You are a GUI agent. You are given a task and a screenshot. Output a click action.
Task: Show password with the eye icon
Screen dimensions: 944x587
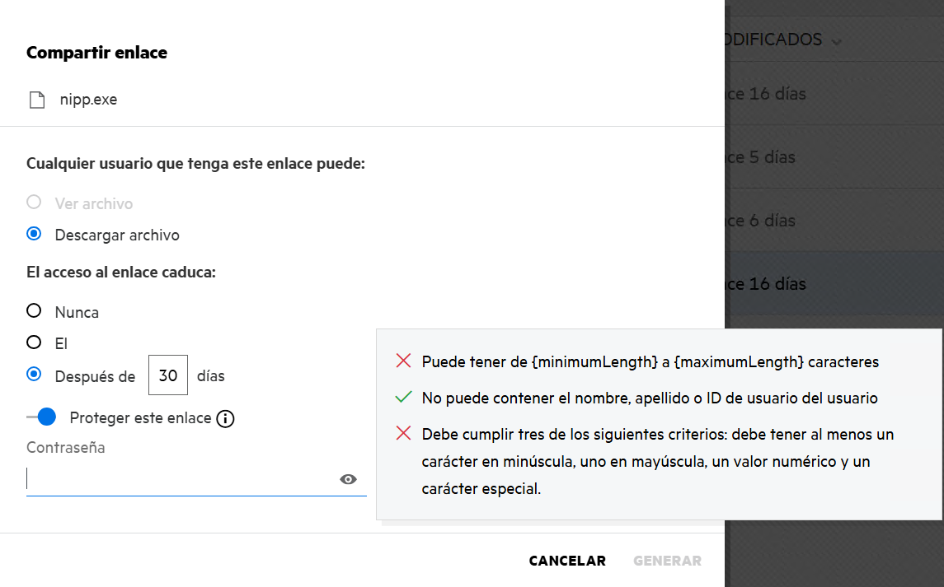coord(348,479)
